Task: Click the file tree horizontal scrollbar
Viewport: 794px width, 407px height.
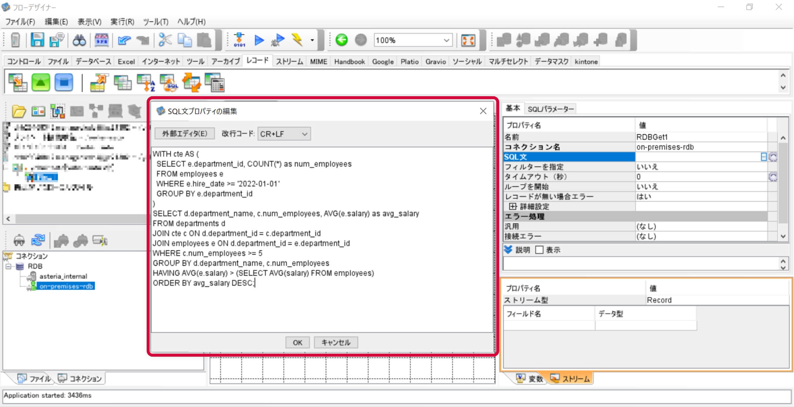Action: click(x=80, y=219)
